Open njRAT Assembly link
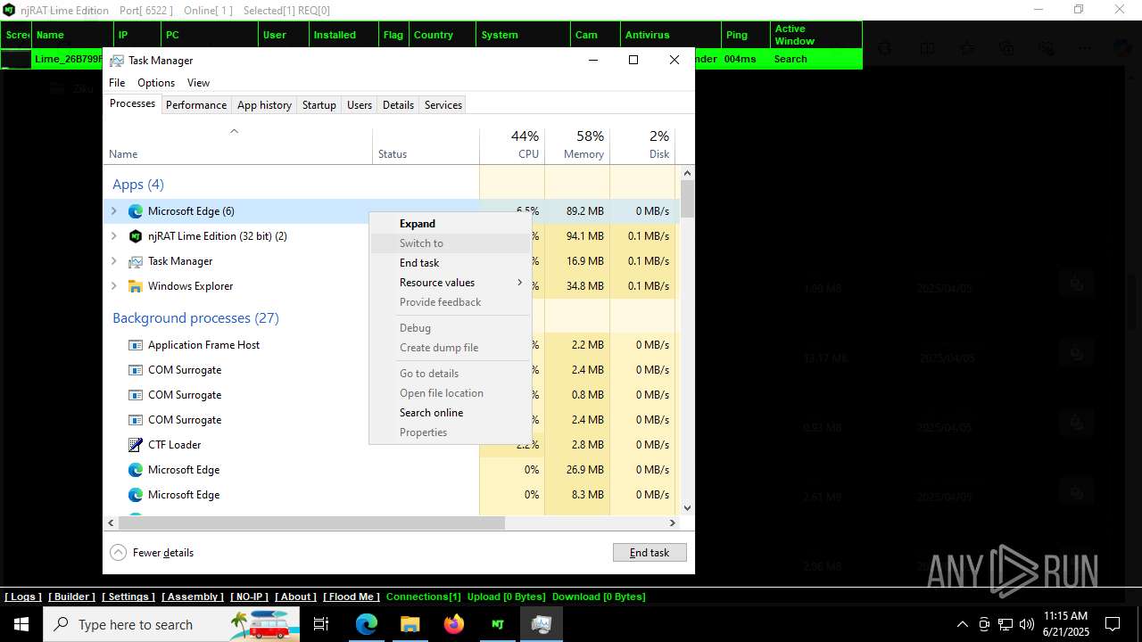This screenshot has height=642, width=1142. 192,597
